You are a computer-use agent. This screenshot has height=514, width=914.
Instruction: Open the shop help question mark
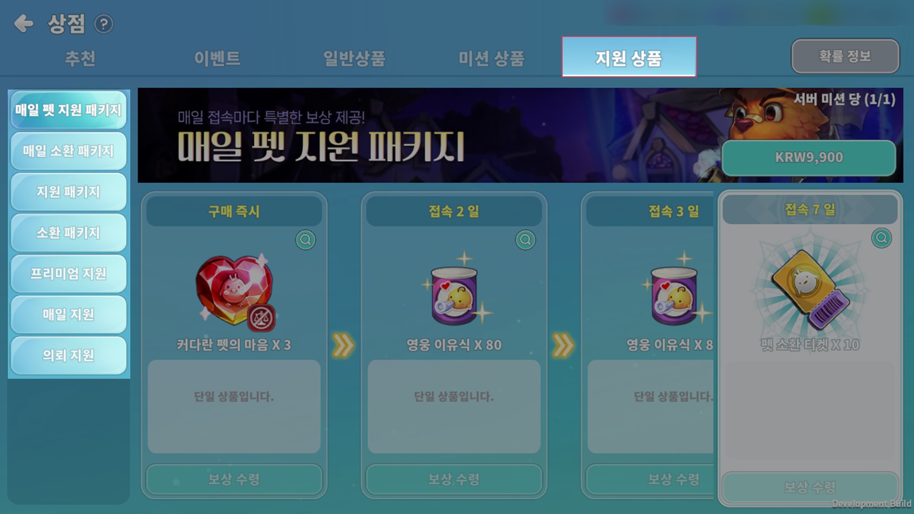(104, 24)
